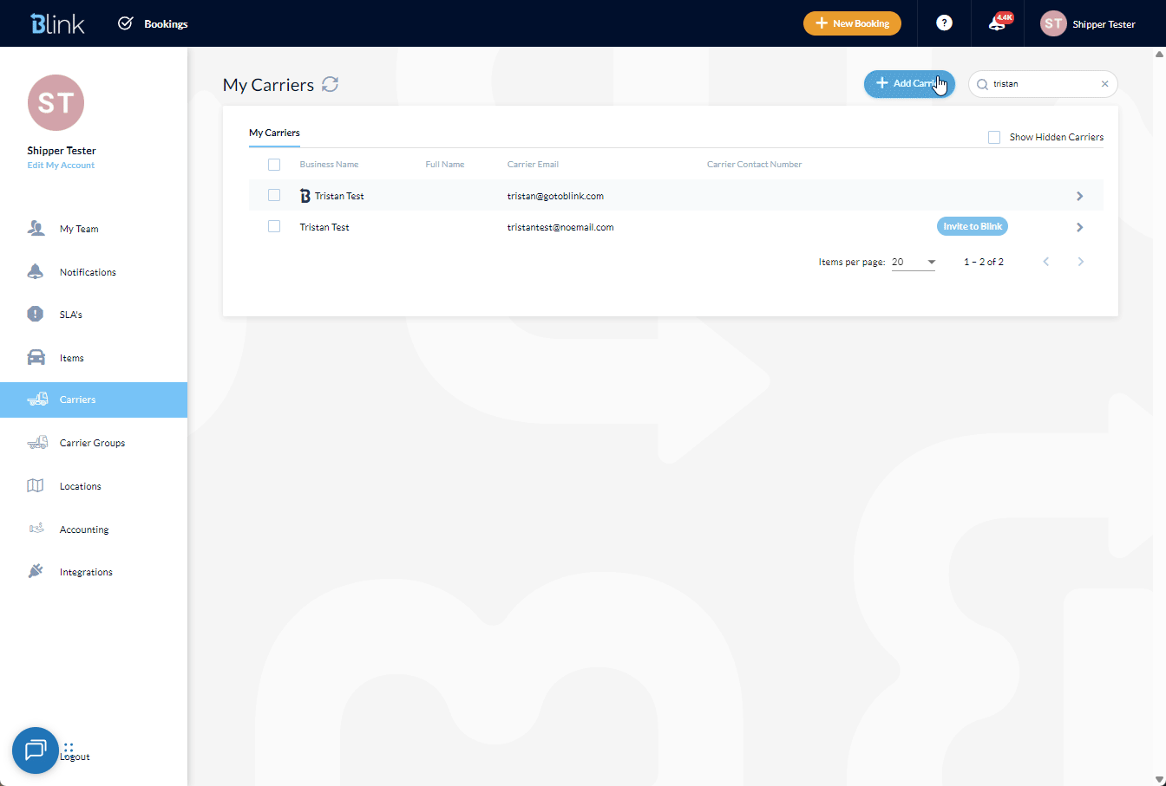Click the Add Carrier button
Screen dimensions: 1166x786
[909, 83]
